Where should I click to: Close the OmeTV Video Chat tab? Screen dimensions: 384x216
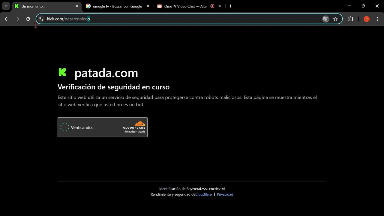(220, 6)
